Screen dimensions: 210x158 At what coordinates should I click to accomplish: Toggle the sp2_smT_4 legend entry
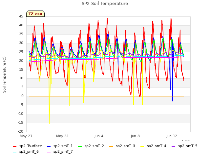(153, 146)
